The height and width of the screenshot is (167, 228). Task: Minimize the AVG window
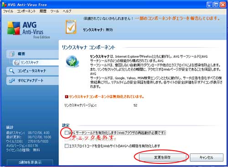tap(209, 5)
